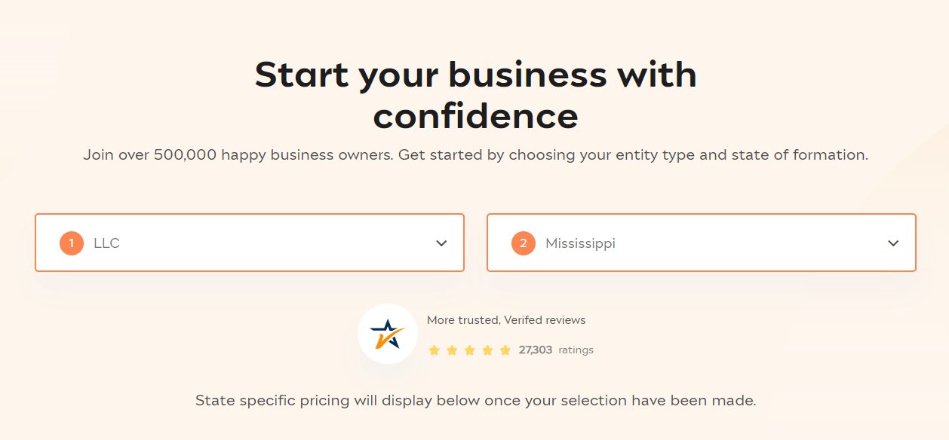Click the state specific pricing notice text
This screenshot has height=440, width=949.
pyautogui.click(x=475, y=400)
